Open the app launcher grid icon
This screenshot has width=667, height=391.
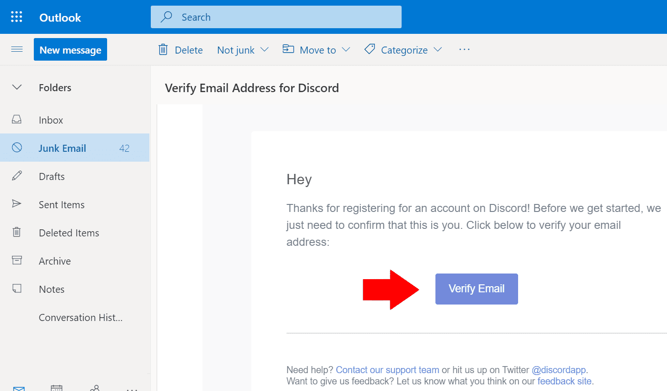pos(16,17)
